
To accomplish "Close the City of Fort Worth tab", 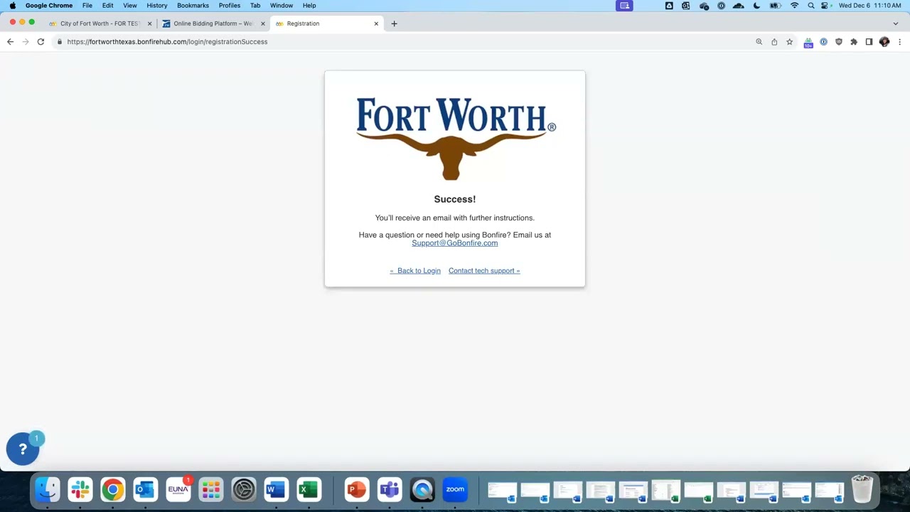I will 149,23.
